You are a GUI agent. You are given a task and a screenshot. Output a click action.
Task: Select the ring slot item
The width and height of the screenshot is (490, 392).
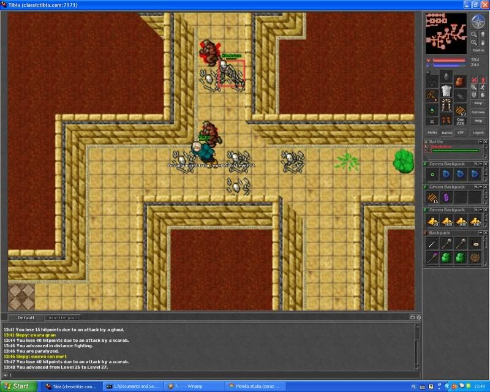[x=432, y=110]
